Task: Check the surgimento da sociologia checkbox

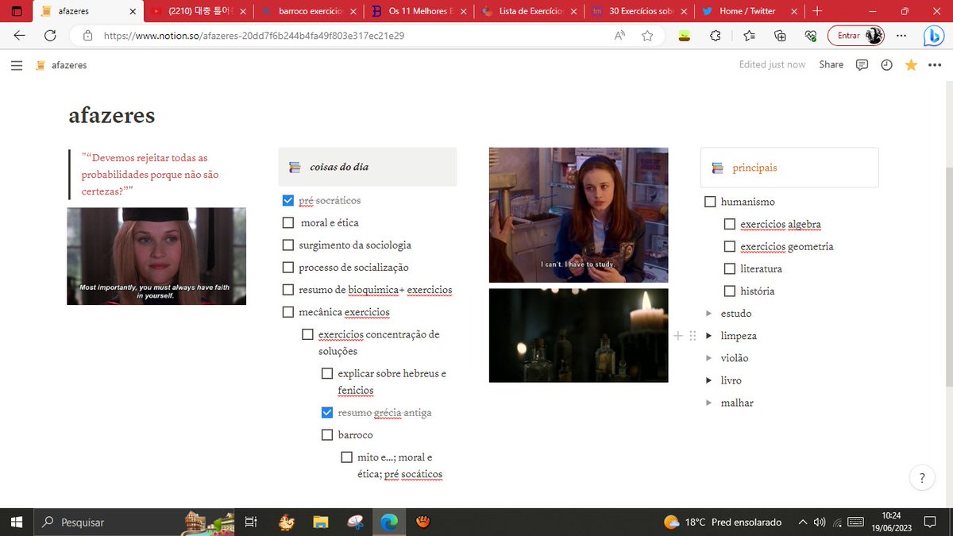Action: coord(288,245)
